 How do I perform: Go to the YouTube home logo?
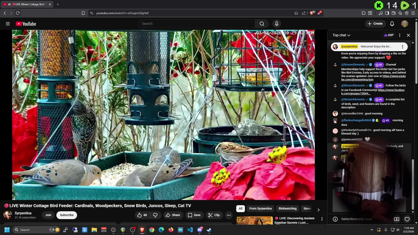26,24
